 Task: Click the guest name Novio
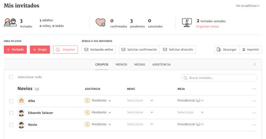[x=32, y=125]
